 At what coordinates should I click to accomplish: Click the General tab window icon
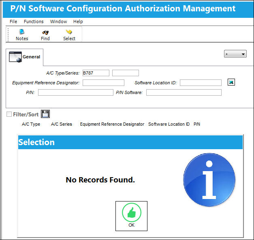[x=15, y=57]
